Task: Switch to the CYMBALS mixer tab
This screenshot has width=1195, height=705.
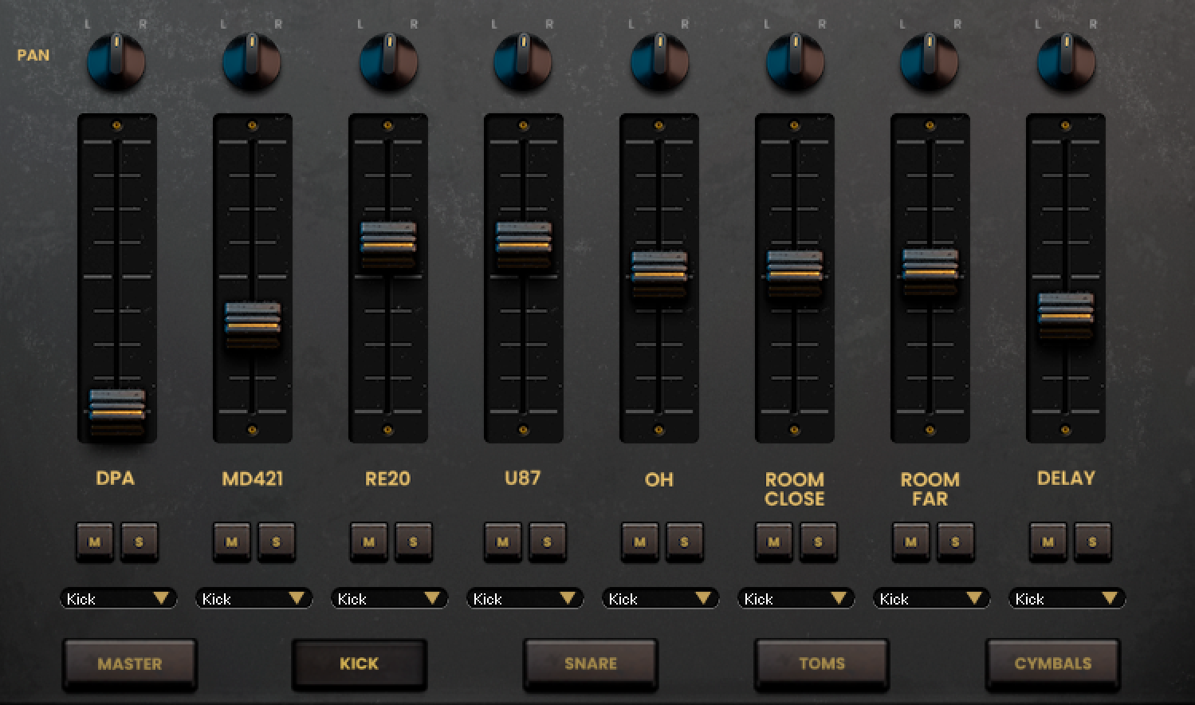Action: (1053, 664)
